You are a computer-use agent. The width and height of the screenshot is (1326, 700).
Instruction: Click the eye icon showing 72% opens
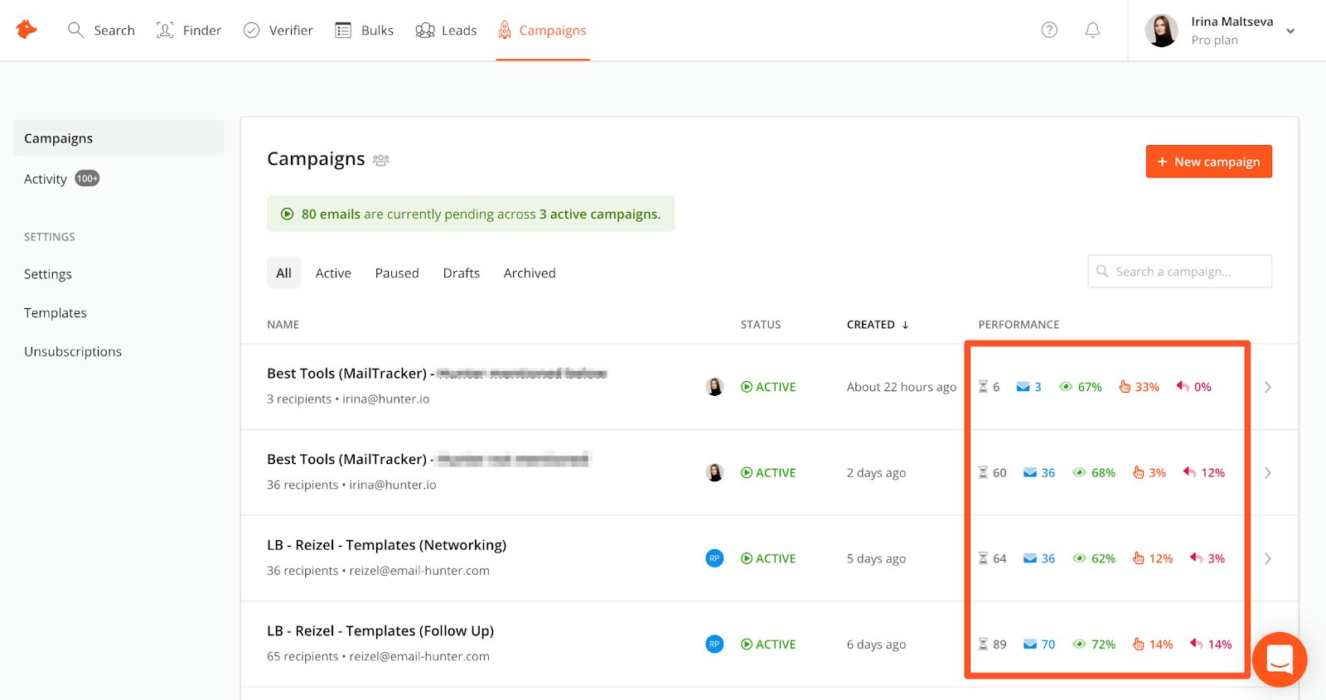(1079, 644)
